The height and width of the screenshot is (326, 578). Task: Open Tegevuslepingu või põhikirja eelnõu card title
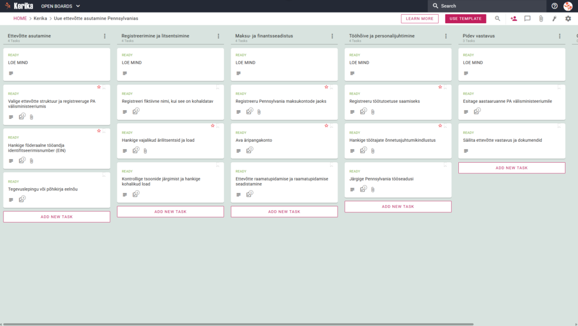click(43, 189)
